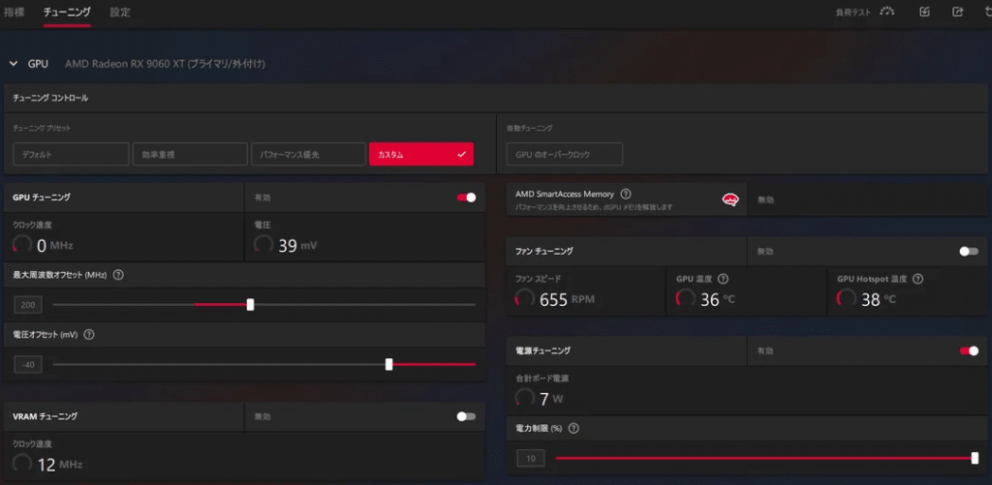
Task: Click the 無効 status in VRAM チューニング row
Action: pos(263,416)
